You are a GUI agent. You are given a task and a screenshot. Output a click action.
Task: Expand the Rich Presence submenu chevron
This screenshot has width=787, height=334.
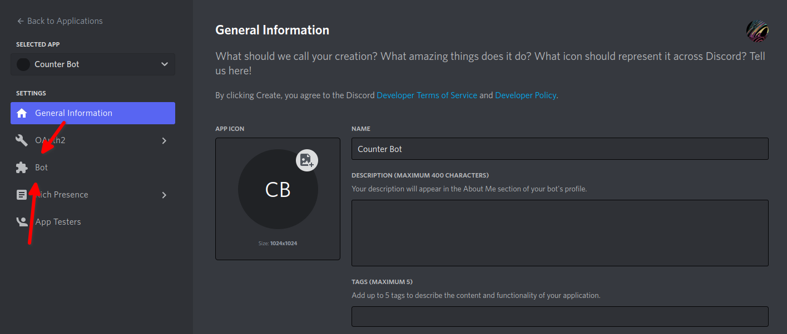[x=164, y=195]
